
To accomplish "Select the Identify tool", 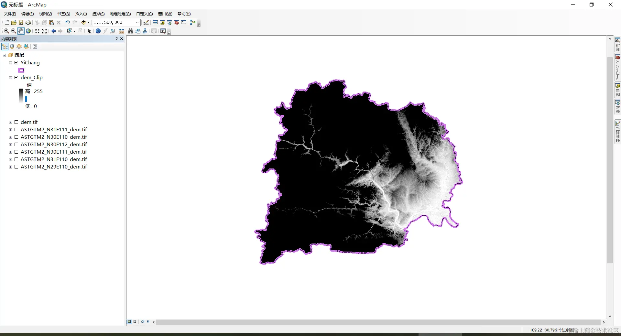I will (x=98, y=31).
